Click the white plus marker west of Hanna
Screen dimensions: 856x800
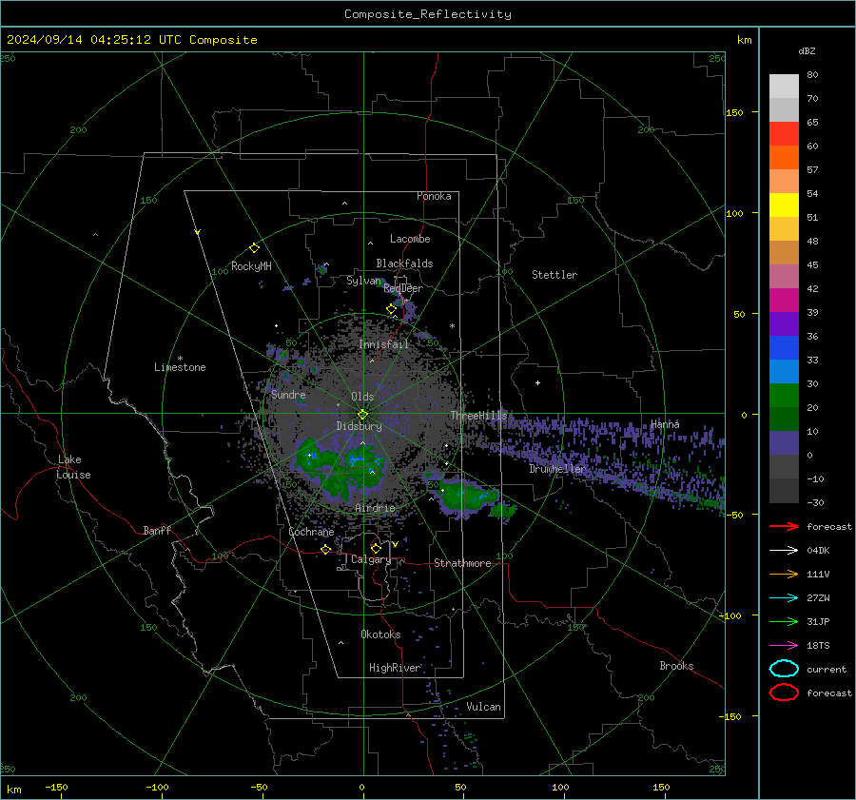click(537, 382)
